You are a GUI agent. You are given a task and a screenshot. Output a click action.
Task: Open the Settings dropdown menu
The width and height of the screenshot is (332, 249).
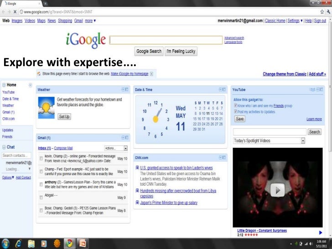(295, 21)
